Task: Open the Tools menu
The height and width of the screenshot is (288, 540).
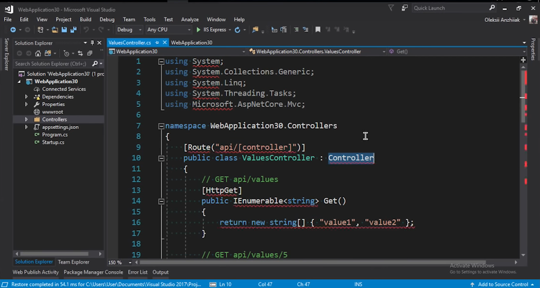Action: coord(150,19)
